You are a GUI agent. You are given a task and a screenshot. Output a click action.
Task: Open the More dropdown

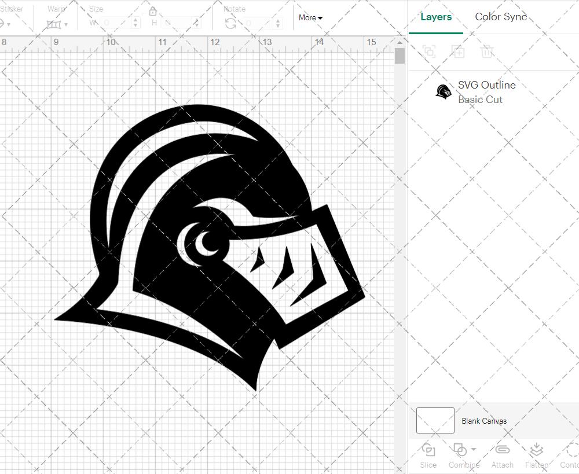(310, 18)
